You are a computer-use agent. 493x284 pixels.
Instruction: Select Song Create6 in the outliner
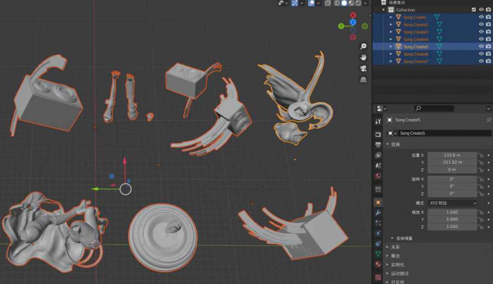(x=416, y=54)
